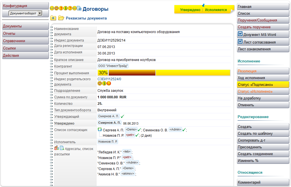Open parent document link СЗЕИ112524/0

(109, 79)
